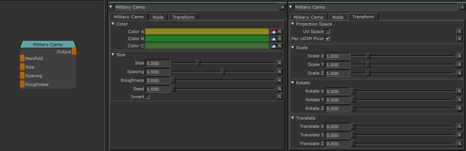
Task: Collapse the Color section
Action: click(113, 24)
